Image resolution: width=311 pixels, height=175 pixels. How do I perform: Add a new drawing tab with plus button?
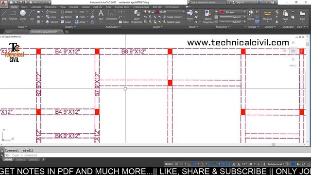tap(67, 32)
